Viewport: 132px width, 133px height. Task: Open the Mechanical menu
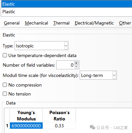tap(36, 23)
